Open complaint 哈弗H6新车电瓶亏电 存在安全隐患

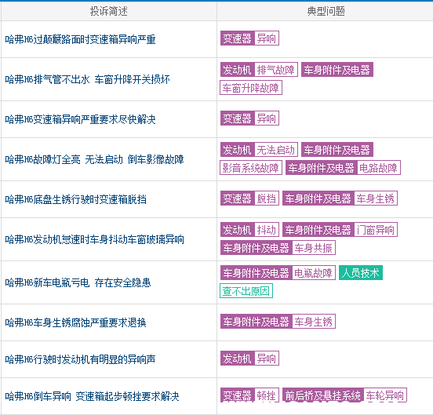click(78, 282)
